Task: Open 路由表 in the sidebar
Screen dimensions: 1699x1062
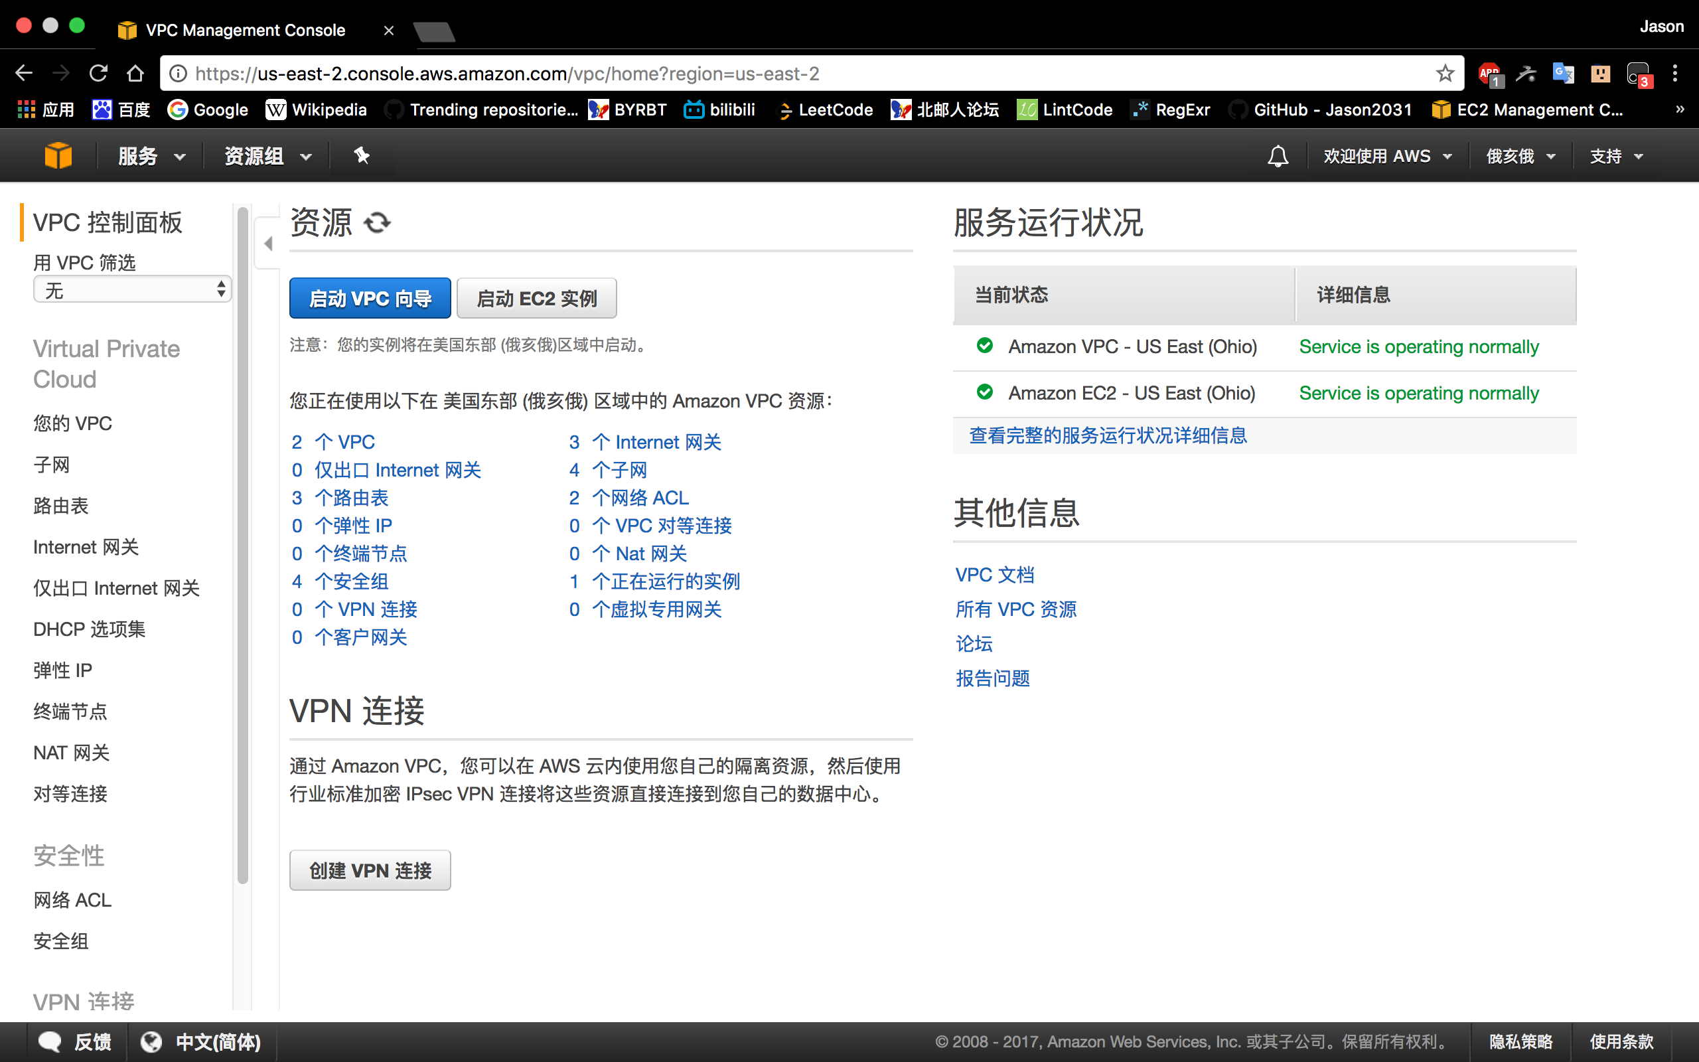Action: (x=60, y=506)
